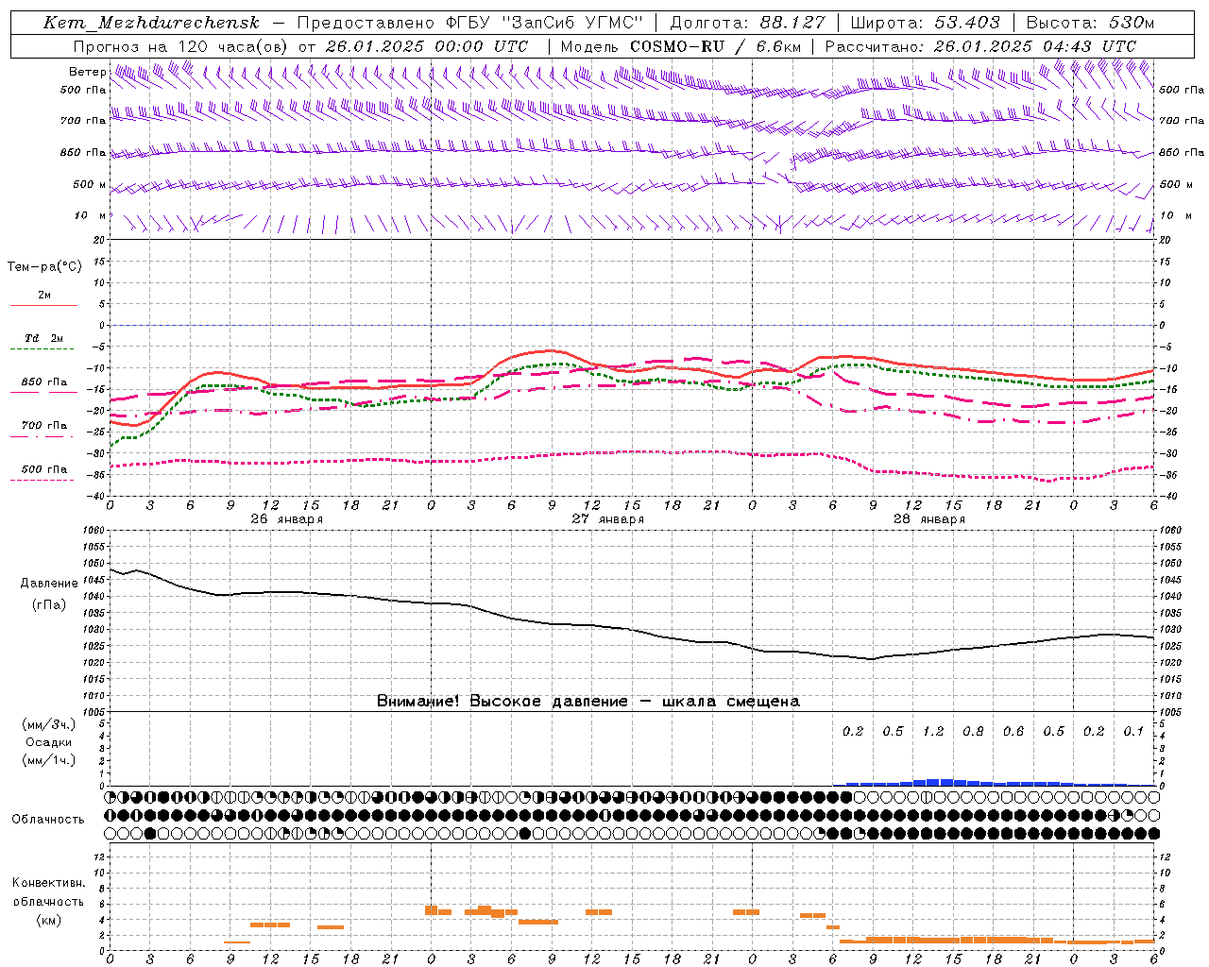Select the longitude value Долгота: 88.127
This screenshot has height=967, width=1209.
(747, 23)
